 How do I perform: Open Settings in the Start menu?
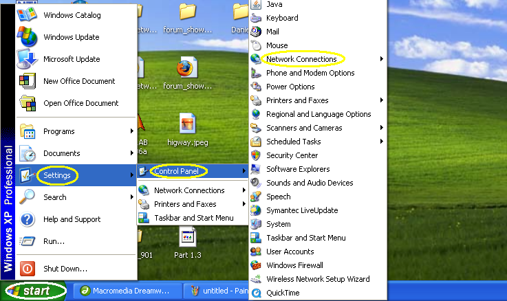tap(76, 175)
